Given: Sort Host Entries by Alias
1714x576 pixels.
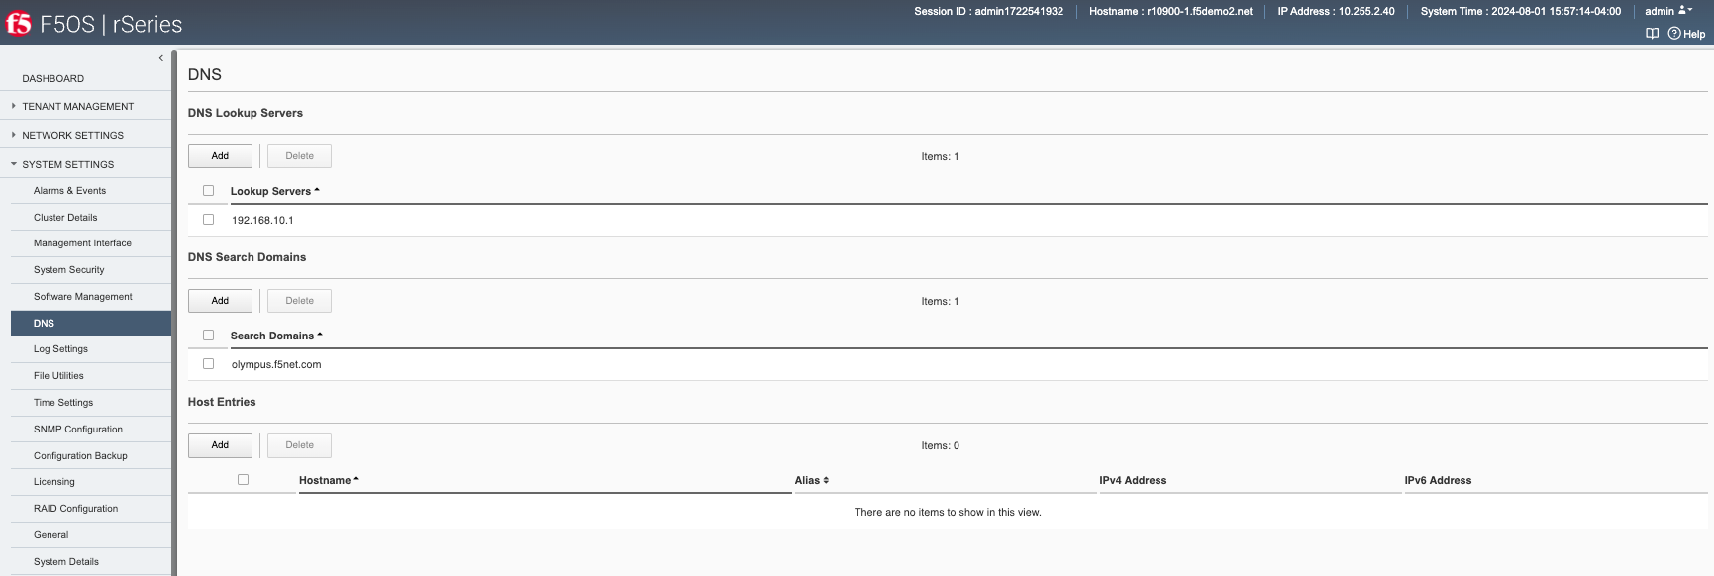Looking at the screenshot, I should [812, 480].
